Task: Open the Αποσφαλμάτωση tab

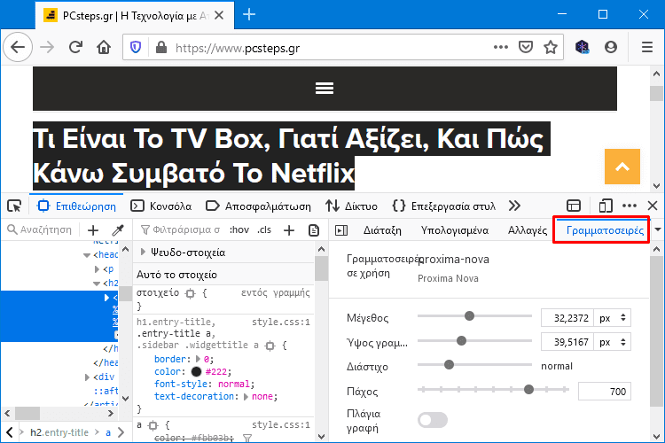Action: (258, 206)
